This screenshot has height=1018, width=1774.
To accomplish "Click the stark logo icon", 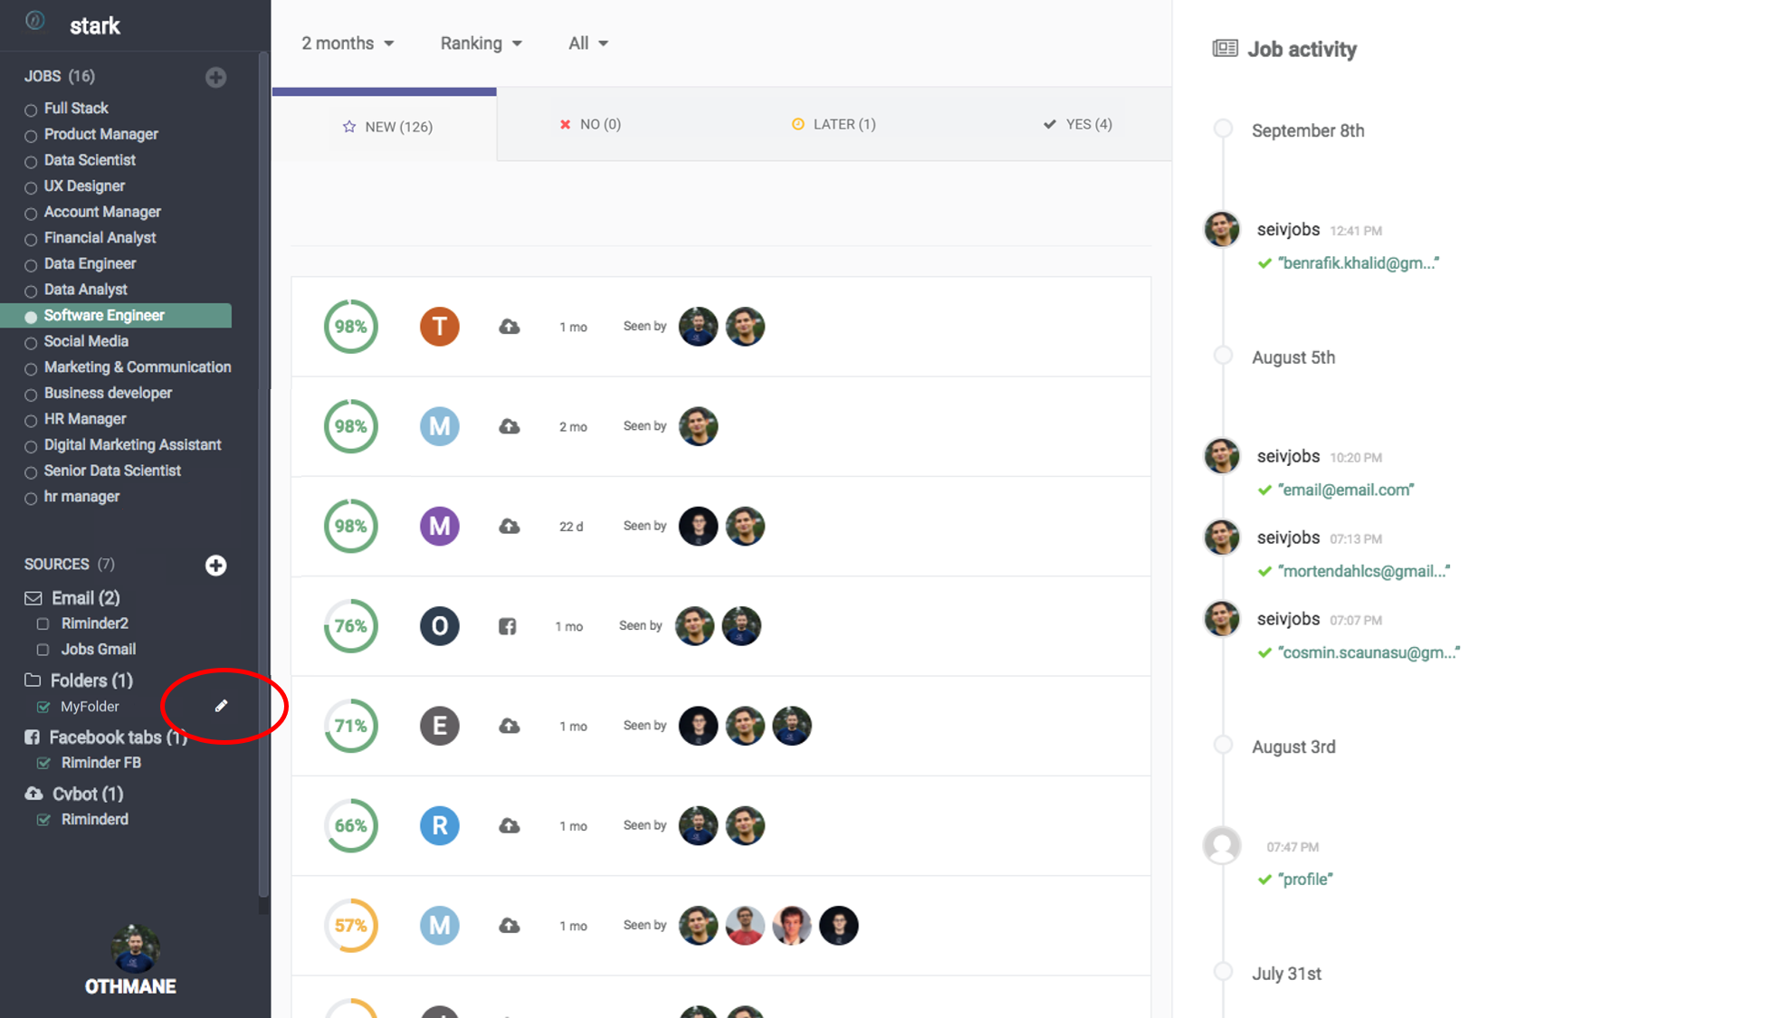I will pos(35,21).
